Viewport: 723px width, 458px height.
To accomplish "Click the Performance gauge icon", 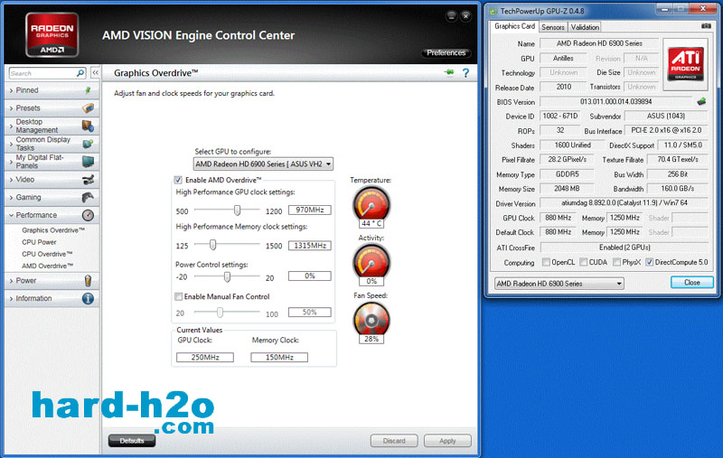I will (88, 215).
